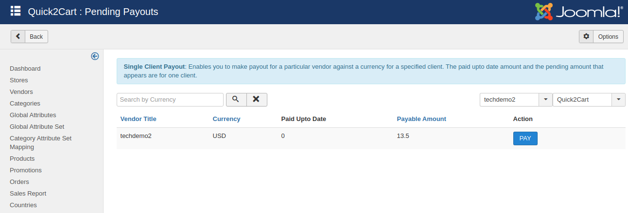Open Sales Report sidebar link
The height and width of the screenshot is (213, 628).
click(x=28, y=193)
